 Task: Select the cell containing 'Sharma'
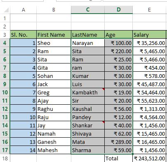(x=88, y=150)
